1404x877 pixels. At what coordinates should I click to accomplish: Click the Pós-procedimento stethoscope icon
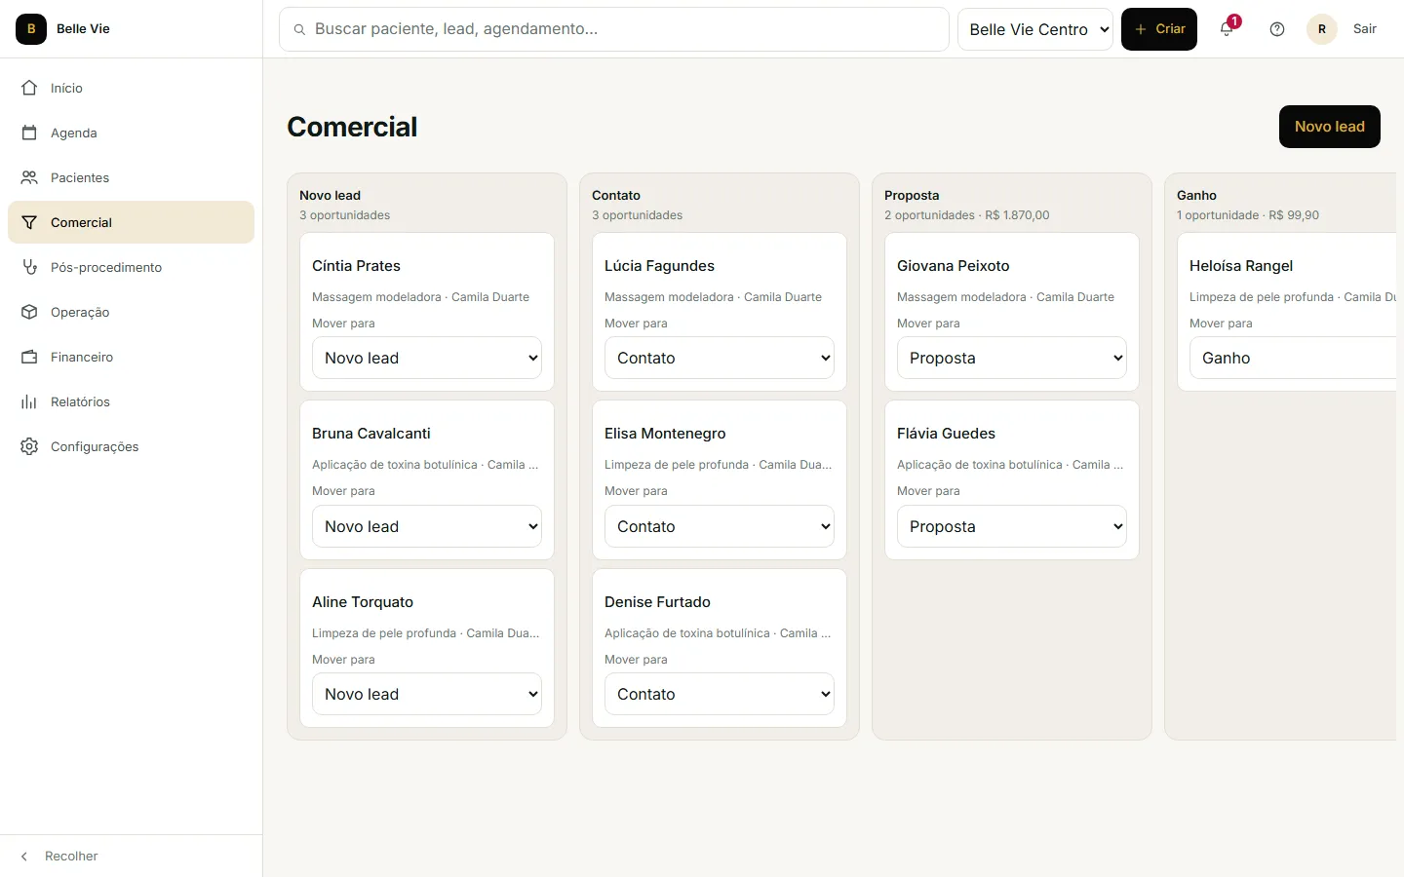29,267
